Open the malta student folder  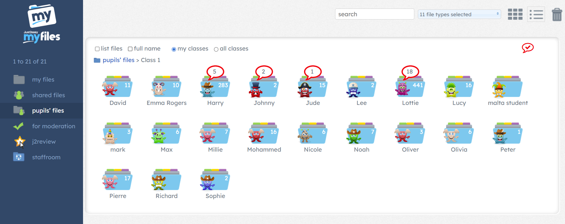click(508, 87)
